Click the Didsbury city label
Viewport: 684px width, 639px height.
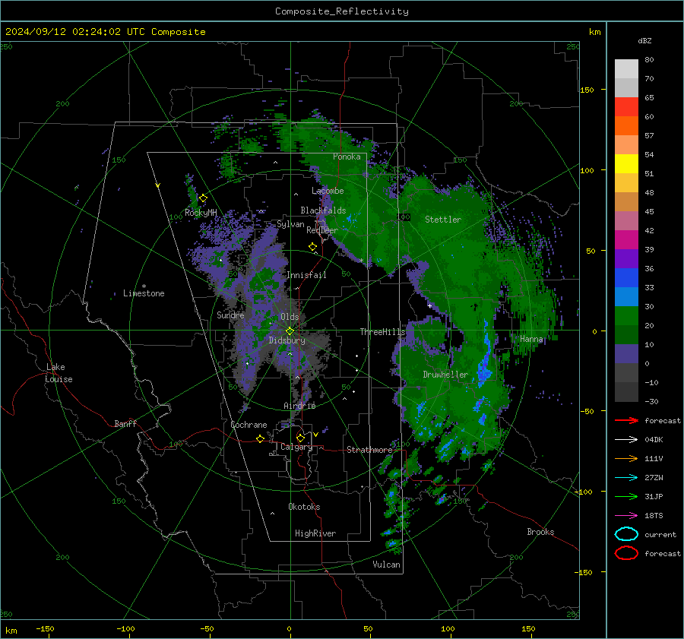(x=287, y=340)
